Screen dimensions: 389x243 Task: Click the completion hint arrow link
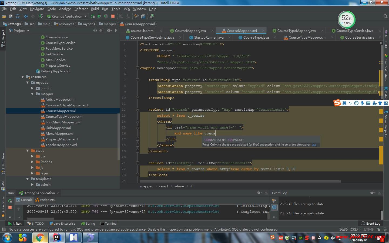(x=314, y=145)
